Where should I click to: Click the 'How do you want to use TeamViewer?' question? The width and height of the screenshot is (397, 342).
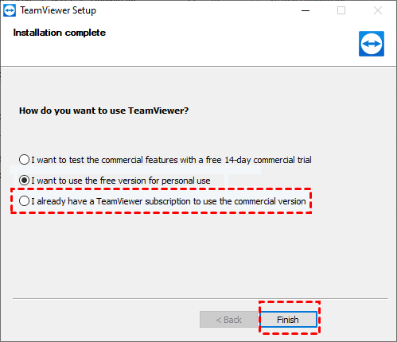[103, 111]
